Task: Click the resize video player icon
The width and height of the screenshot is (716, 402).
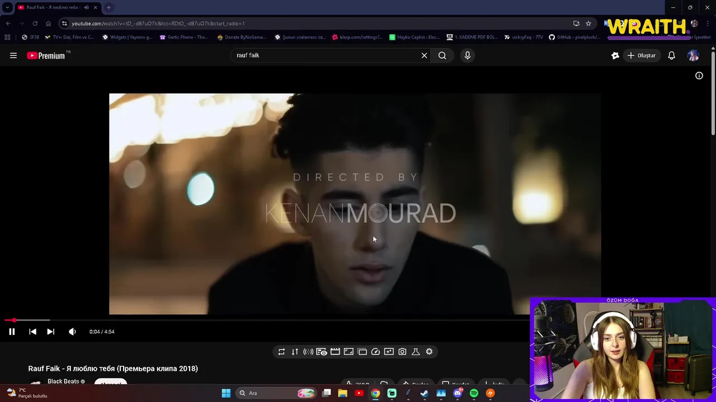Action: [x=348, y=352]
